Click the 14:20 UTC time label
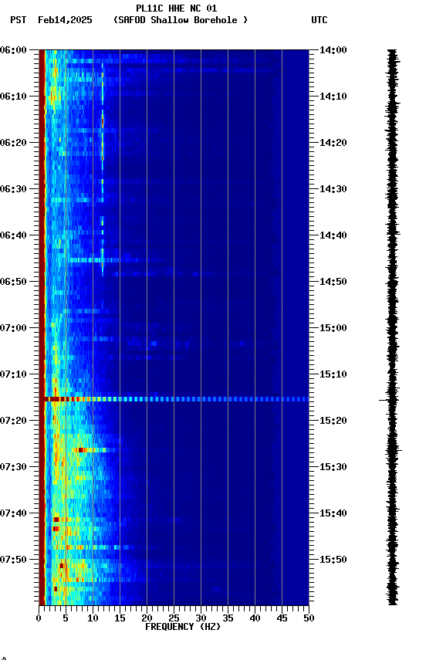 point(333,143)
